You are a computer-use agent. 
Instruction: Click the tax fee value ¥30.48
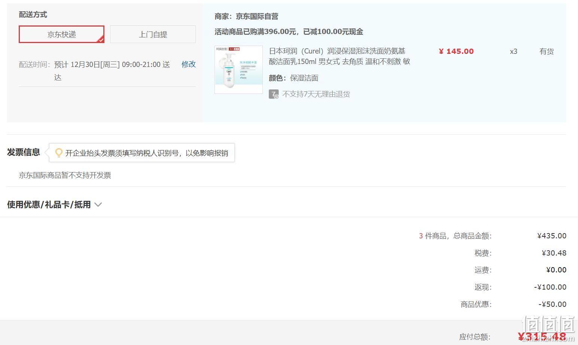tap(554, 253)
